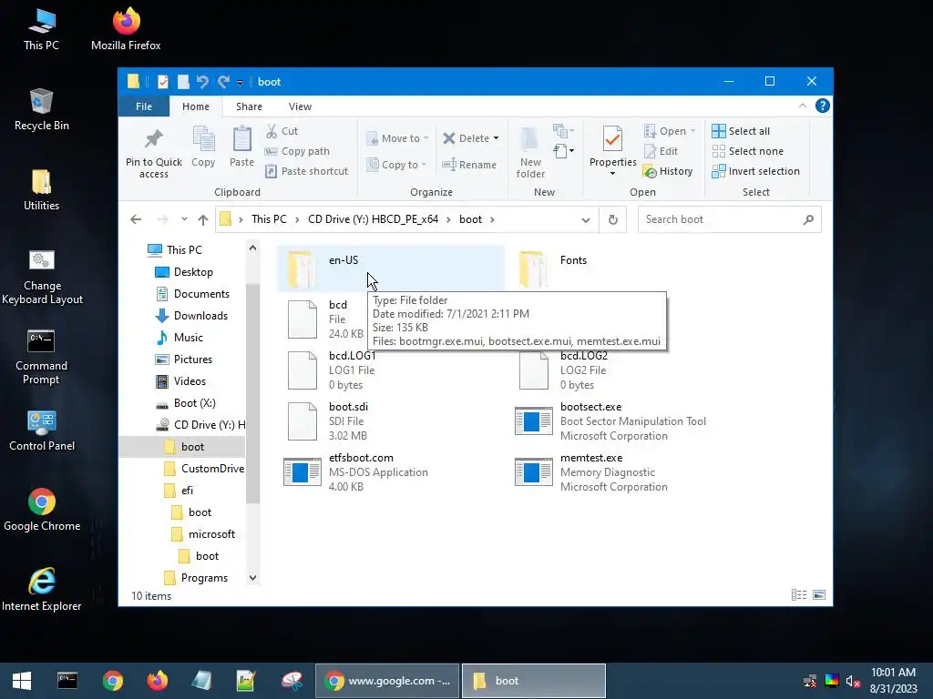Switch to the Home ribbon tab

pos(196,106)
